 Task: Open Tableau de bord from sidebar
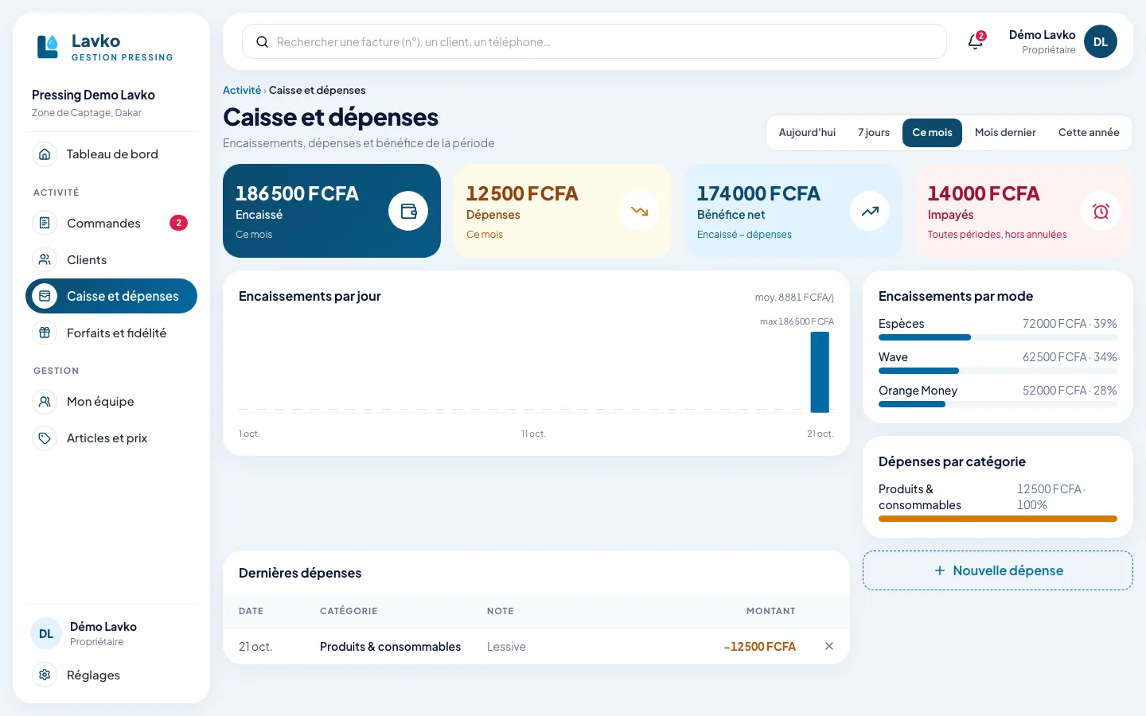111,154
